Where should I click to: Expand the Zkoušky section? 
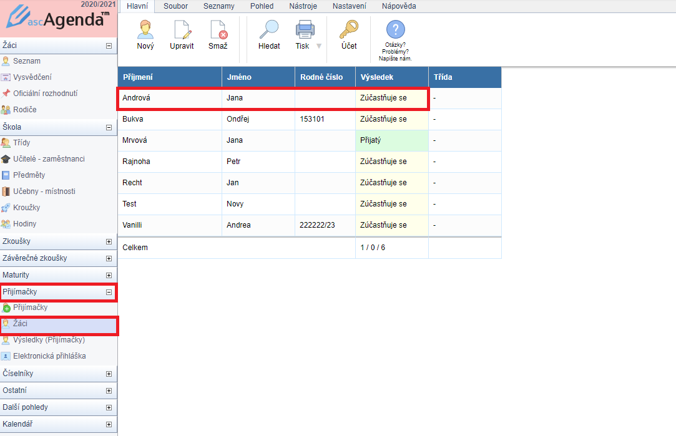click(109, 241)
